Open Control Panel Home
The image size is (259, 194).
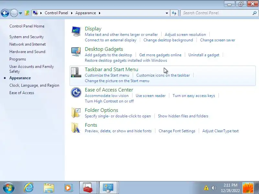click(x=27, y=26)
